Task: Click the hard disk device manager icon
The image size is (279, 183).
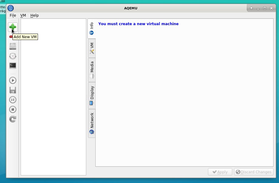Action: [13, 46]
